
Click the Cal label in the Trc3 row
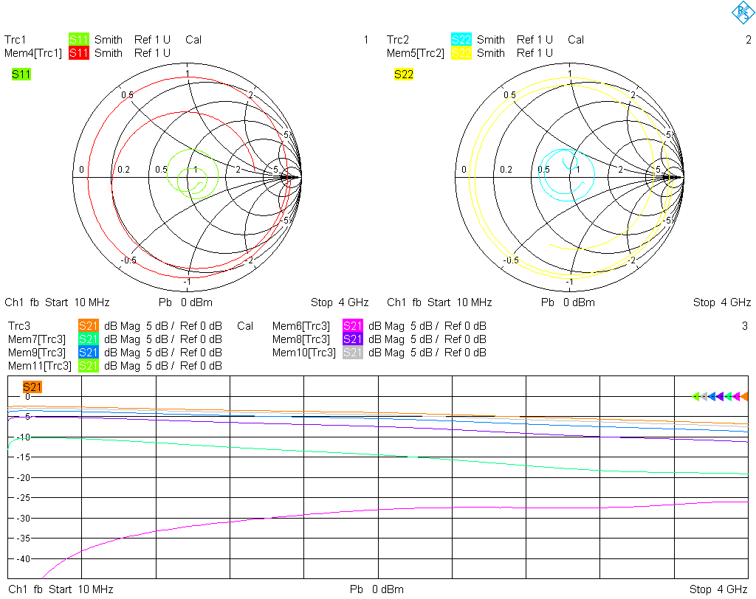pyautogui.click(x=245, y=326)
